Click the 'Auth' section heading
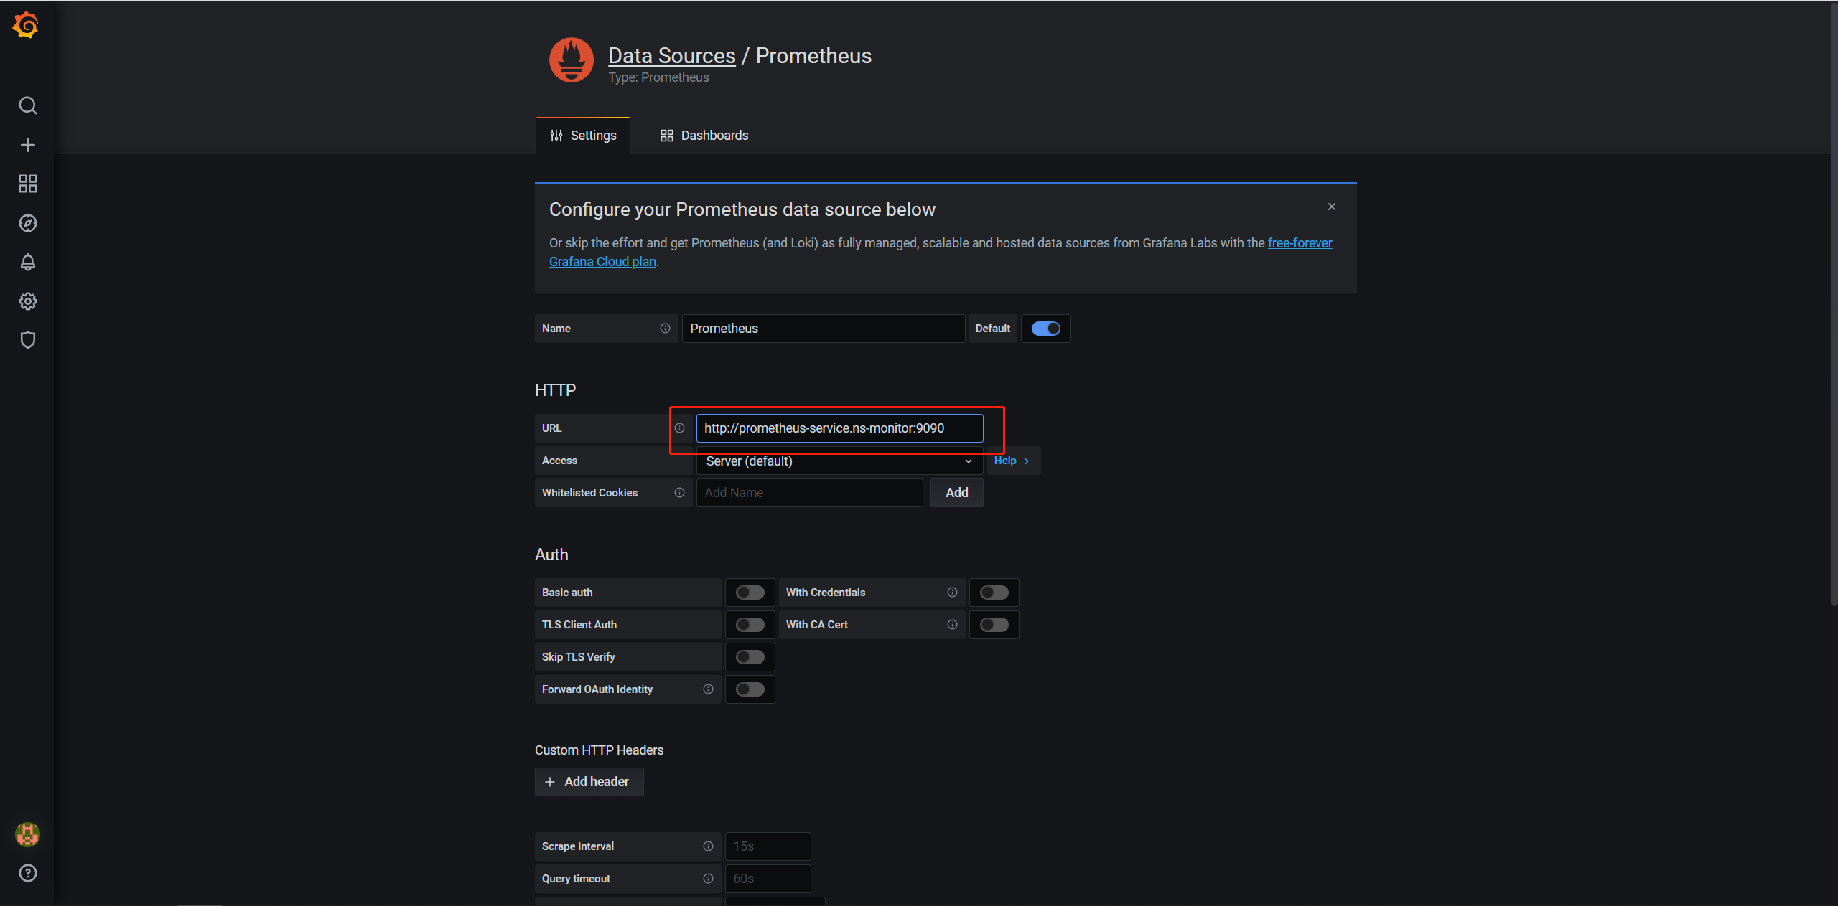This screenshot has height=906, width=1838. [x=551, y=555]
